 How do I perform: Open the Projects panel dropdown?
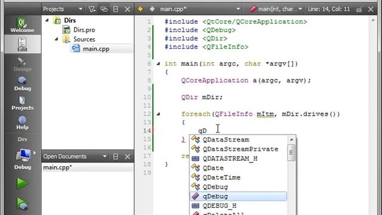pyautogui.click(x=80, y=10)
